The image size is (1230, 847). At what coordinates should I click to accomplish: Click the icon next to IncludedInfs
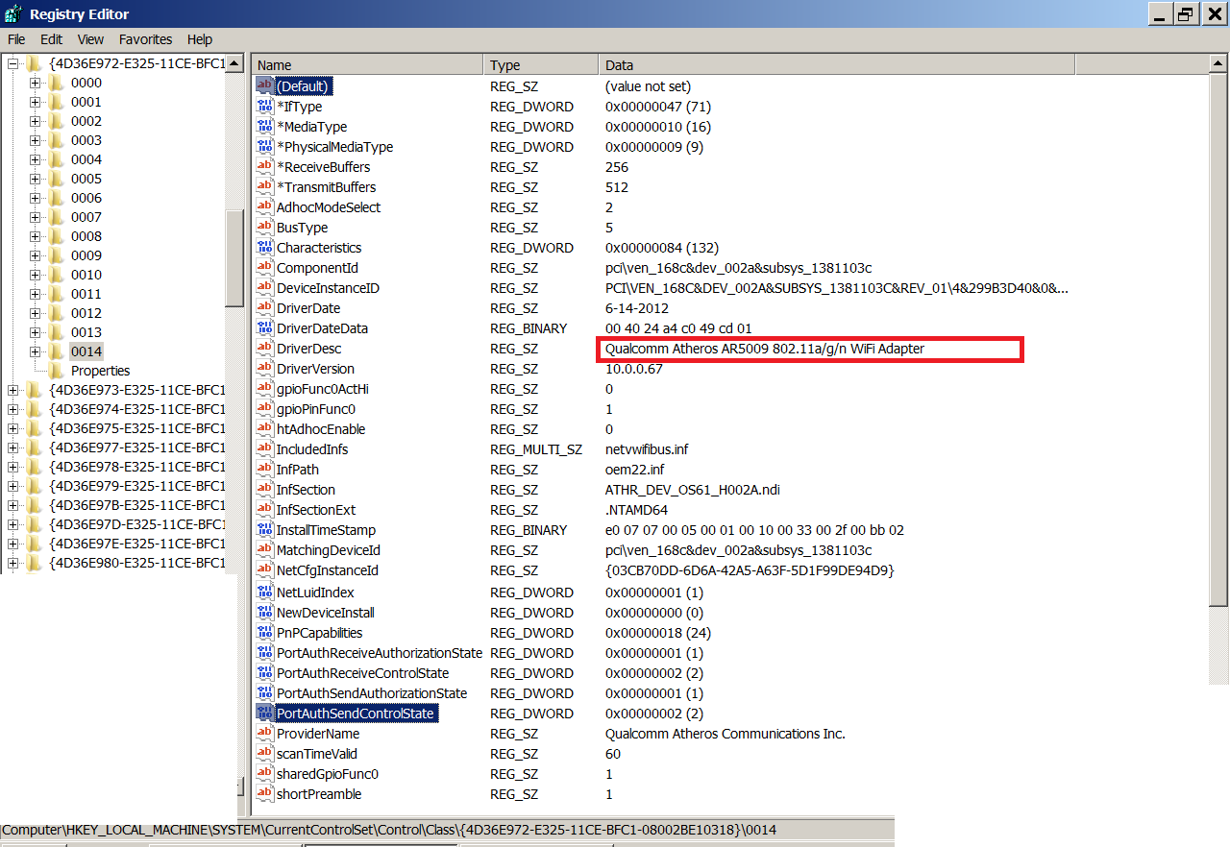[x=265, y=449]
